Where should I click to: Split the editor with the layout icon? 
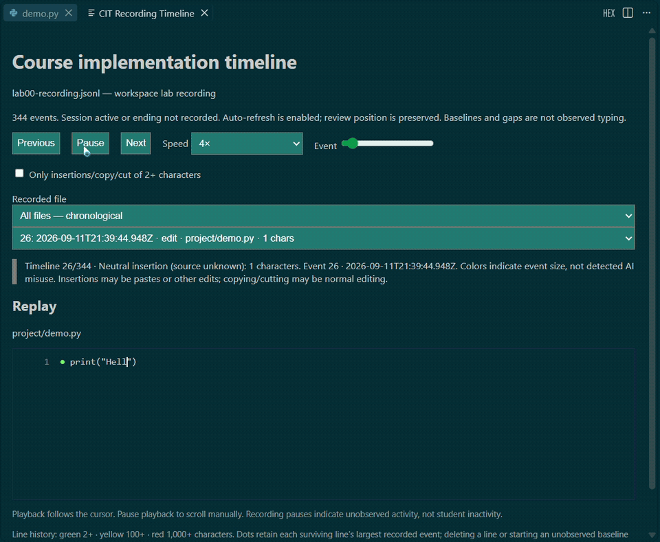628,13
